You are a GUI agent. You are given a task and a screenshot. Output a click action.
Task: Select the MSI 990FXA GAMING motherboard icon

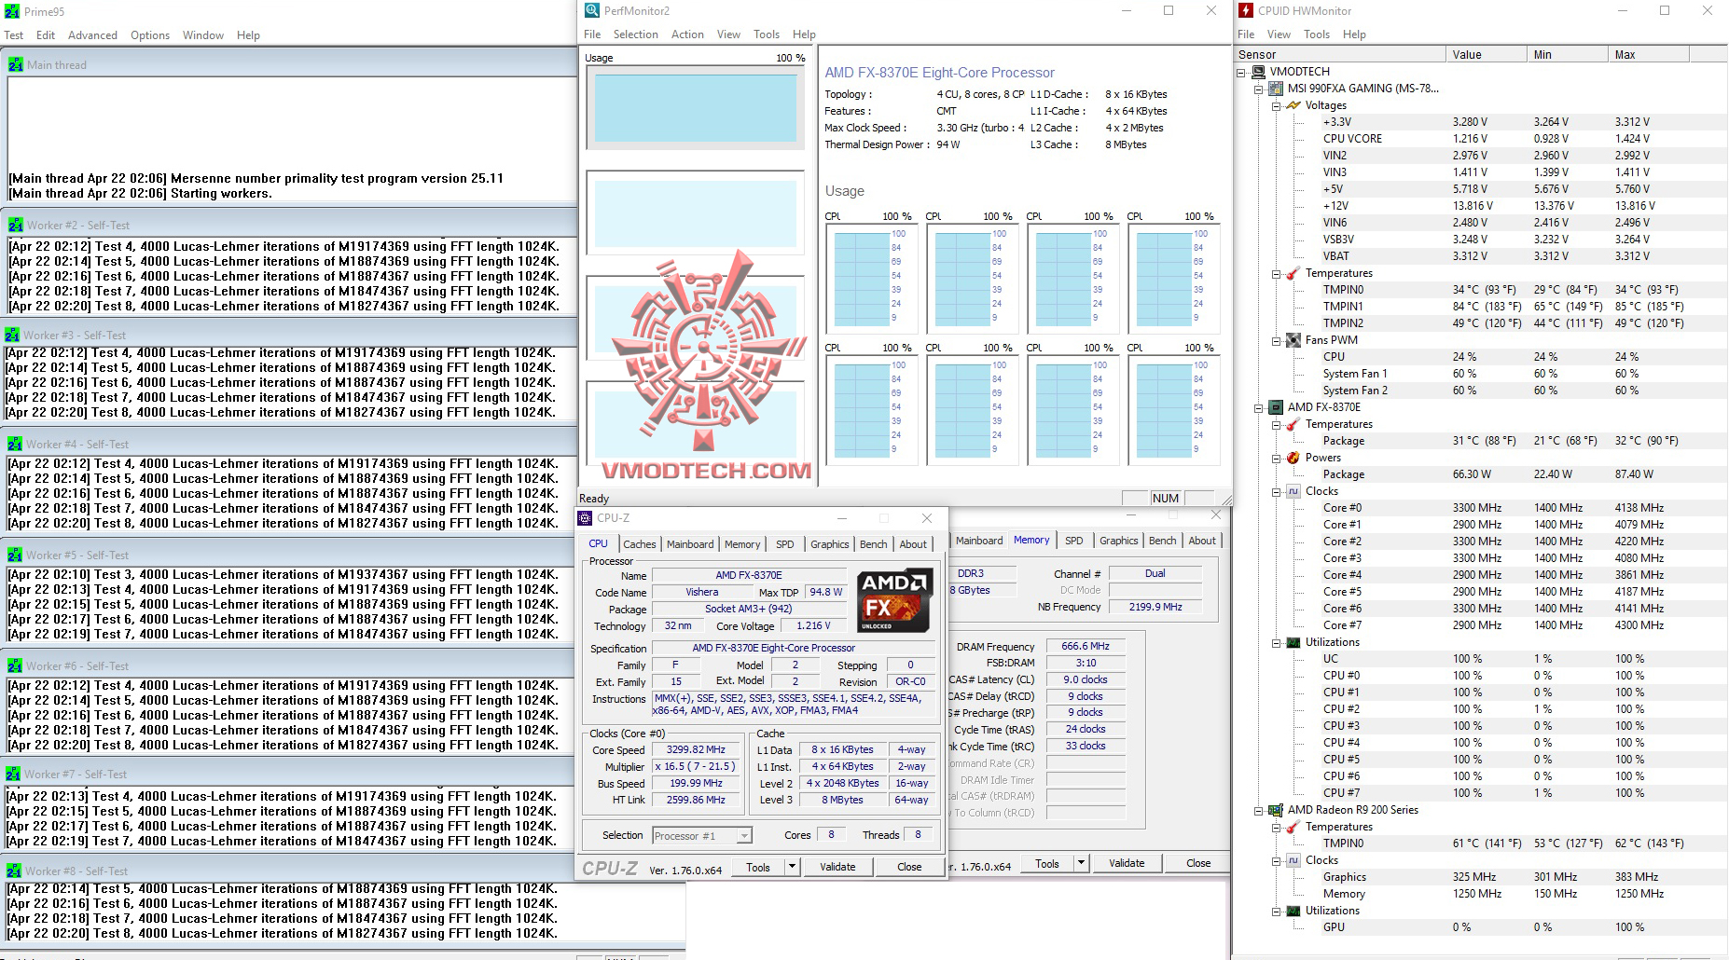[1276, 89]
